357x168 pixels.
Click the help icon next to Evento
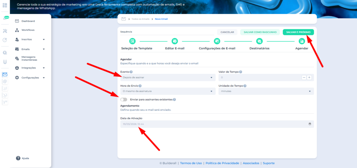coord(131,72)
